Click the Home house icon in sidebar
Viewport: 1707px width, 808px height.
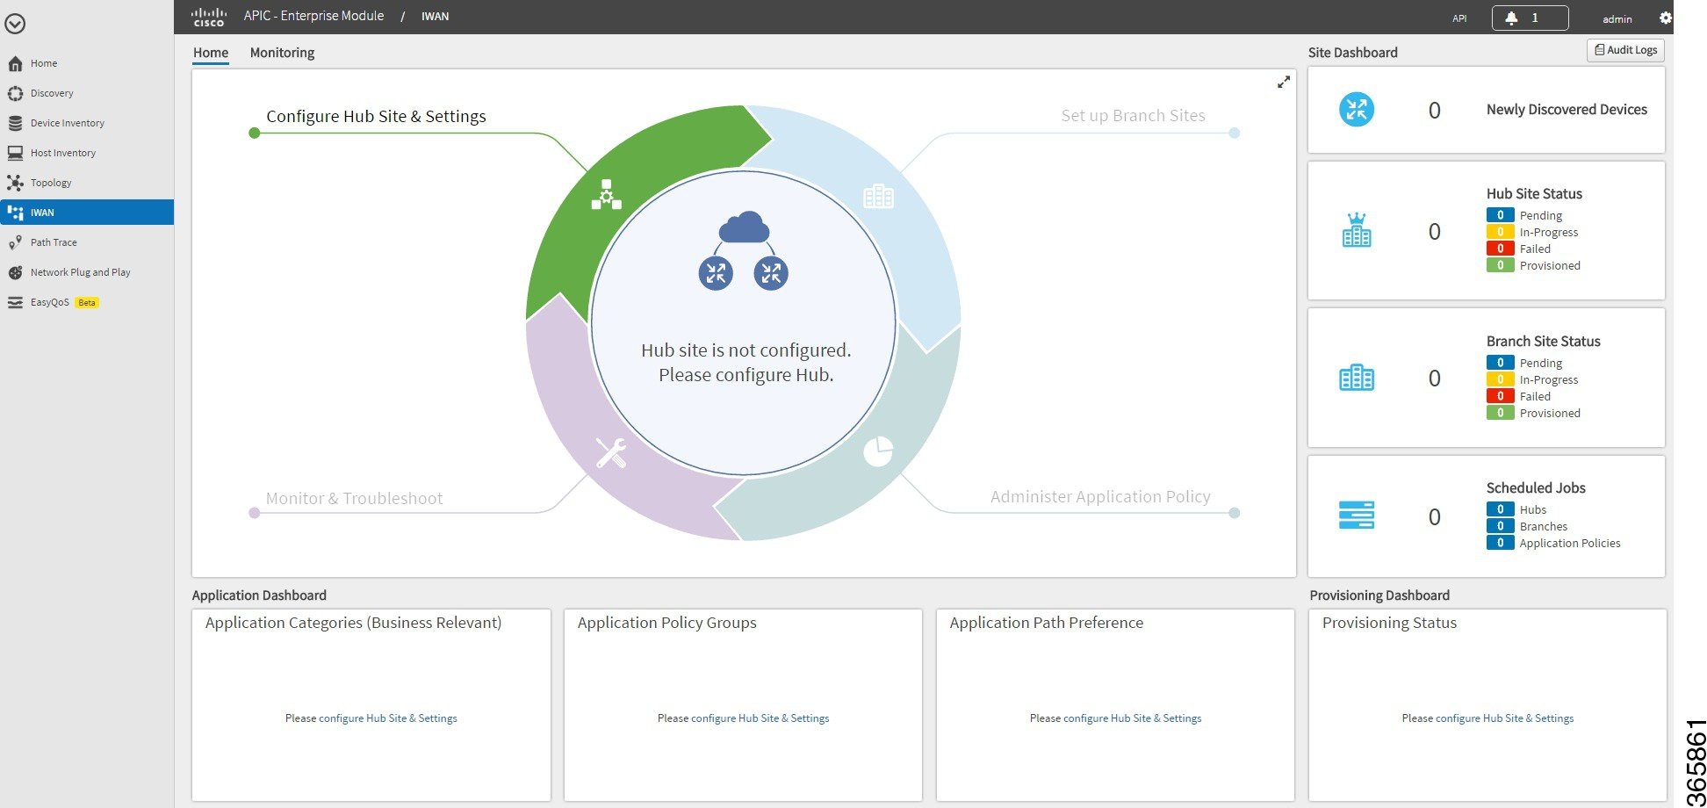15,63
